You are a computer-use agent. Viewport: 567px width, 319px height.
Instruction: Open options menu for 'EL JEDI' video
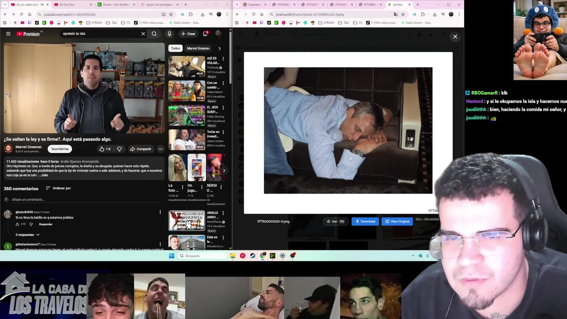pos(223,108)
